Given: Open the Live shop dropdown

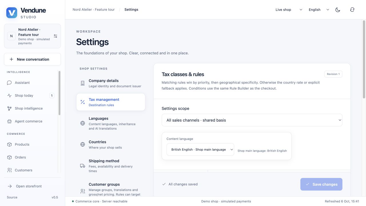Looking at the screenshot, I should pyautogui.click(x=289, y=10).
